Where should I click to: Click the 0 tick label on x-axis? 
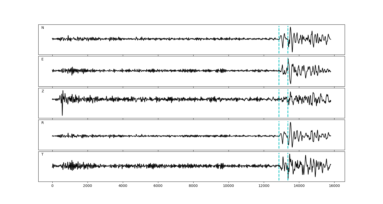[52, 186]
